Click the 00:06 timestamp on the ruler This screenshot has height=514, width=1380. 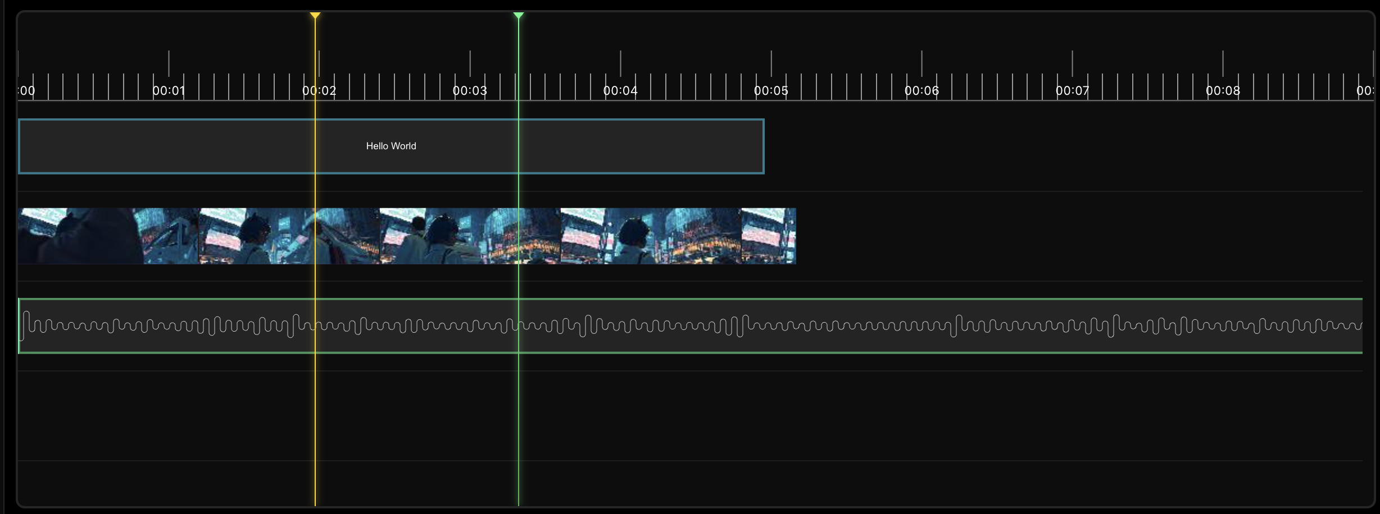click(922, 90)
